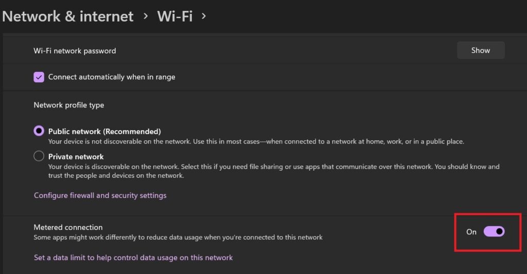
Task: Select the Public network radio button
Action: pyautogui.click(x=39, y=131)
